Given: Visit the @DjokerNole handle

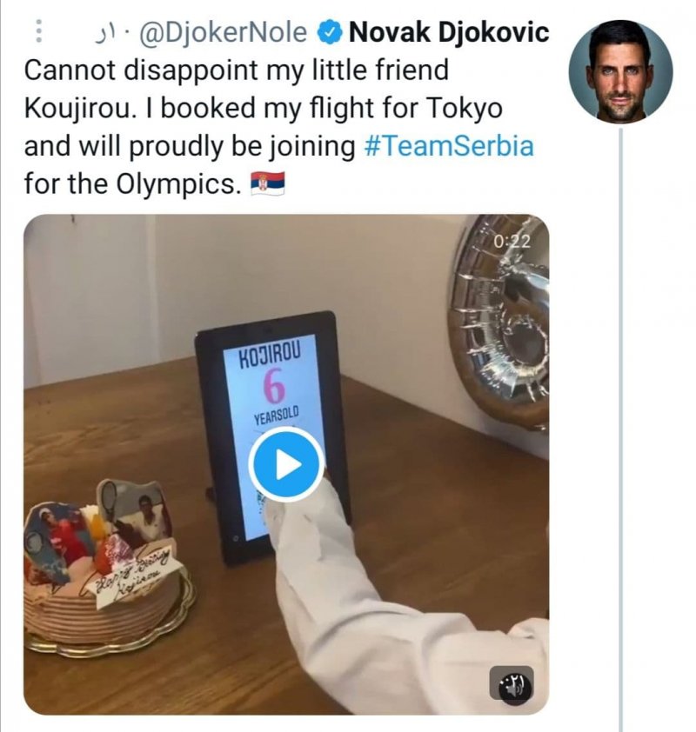Looking at the screenshot, I should [223, 32].
